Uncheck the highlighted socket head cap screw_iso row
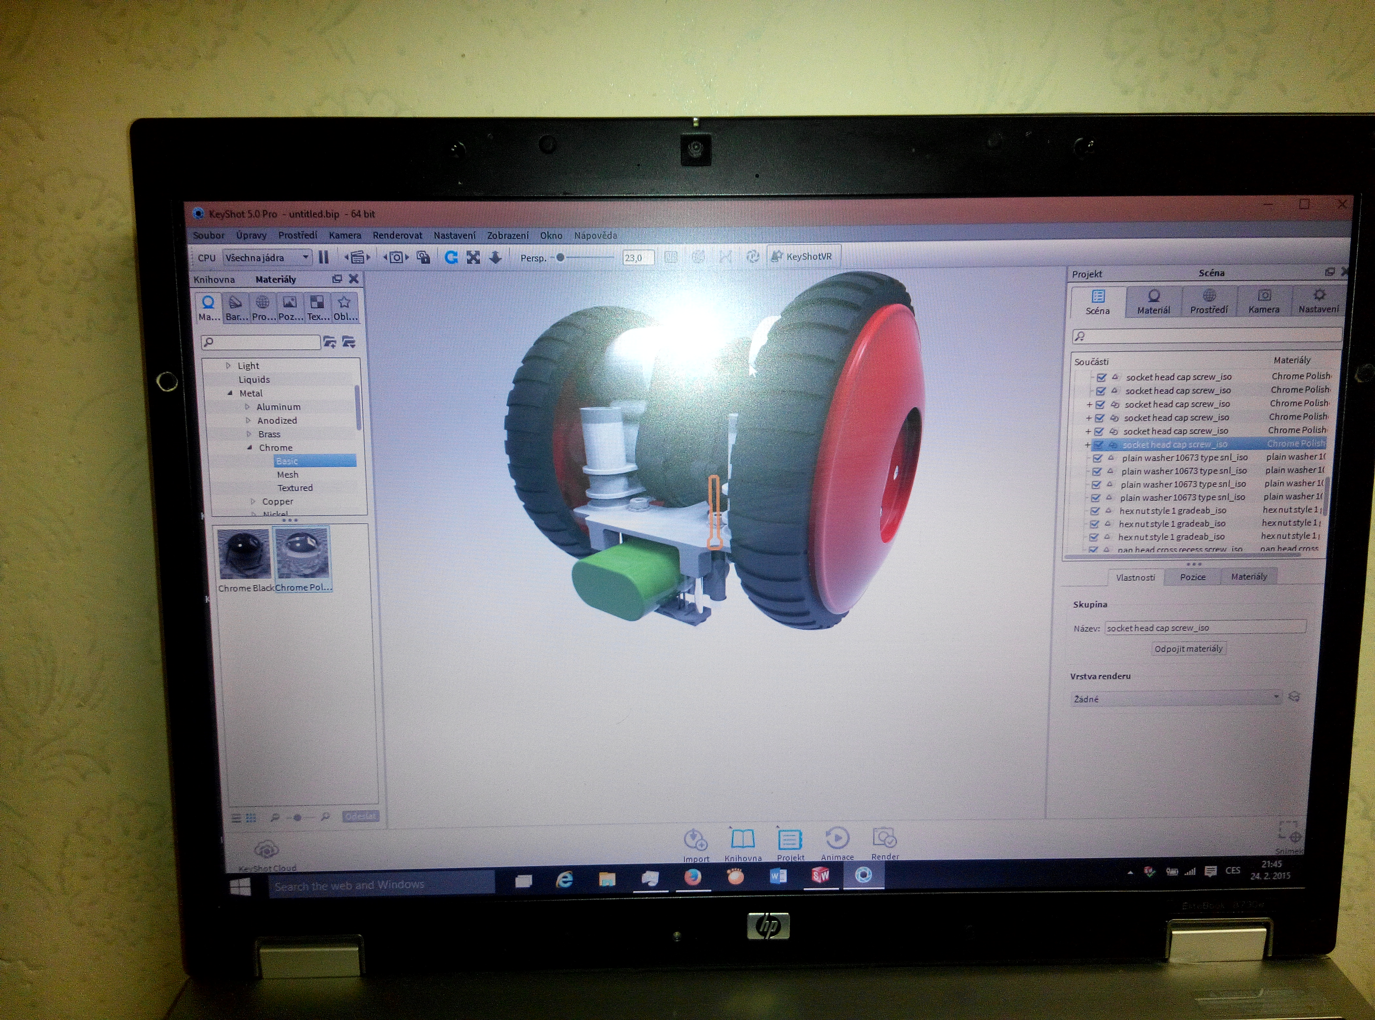 tap(1099, 445)
